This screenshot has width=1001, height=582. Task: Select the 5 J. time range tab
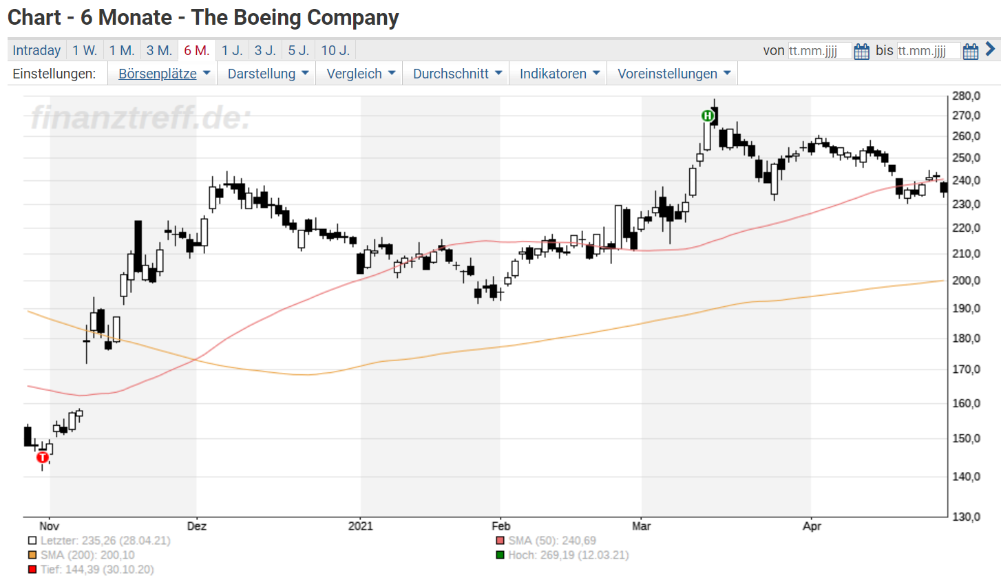point(298,50)
